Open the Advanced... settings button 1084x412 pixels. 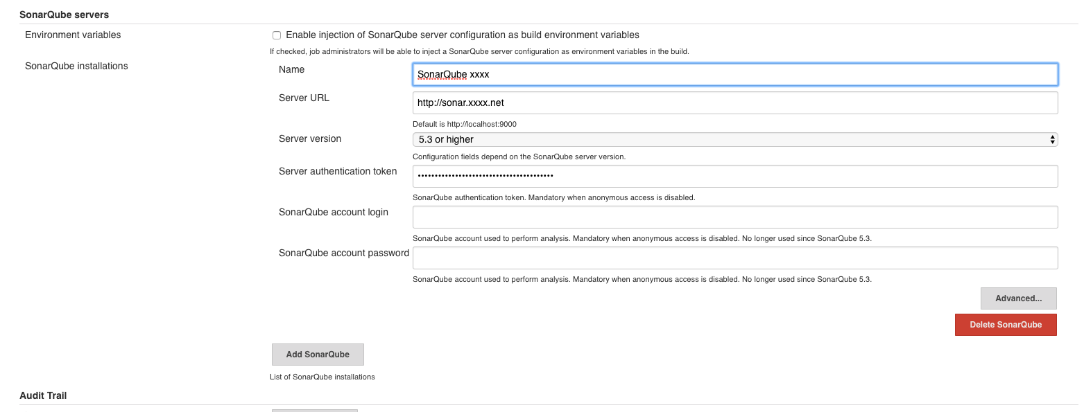click(1019, 298)
